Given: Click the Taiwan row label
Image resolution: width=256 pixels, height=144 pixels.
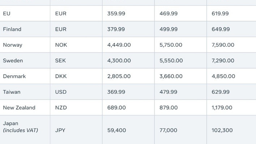Looking at the screenshot, I should [x=12, y=92].
